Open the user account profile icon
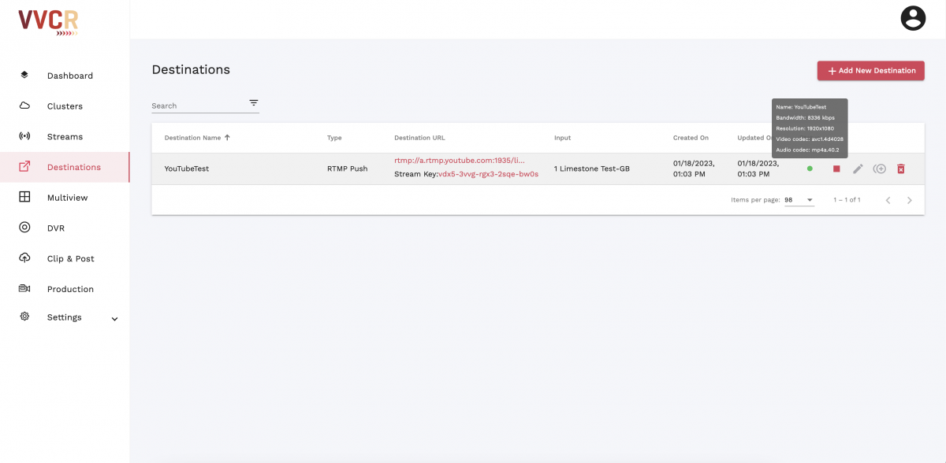 [913, 18]
